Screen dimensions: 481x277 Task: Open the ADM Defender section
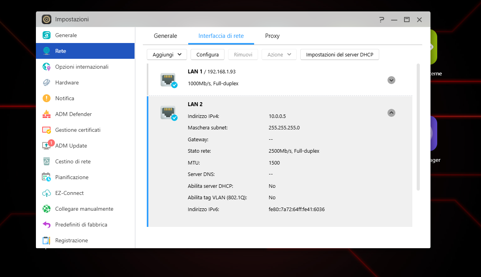pyautogui.click(x=85, y=114)
